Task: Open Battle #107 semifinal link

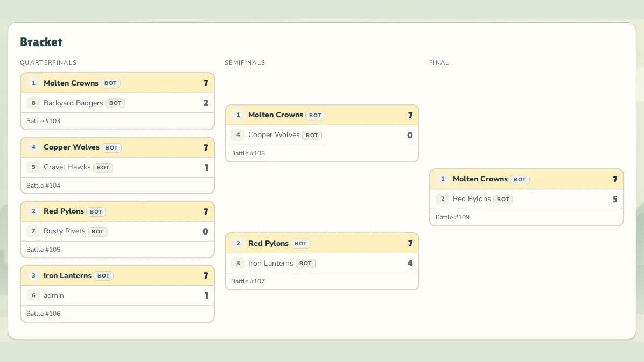Action: click(248, 281)
